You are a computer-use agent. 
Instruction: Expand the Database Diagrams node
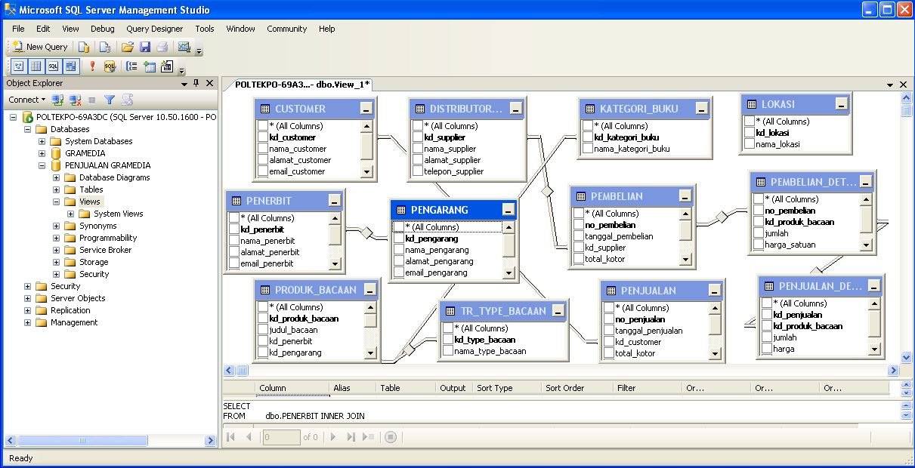pyautogui.click(x=57, y=177)
